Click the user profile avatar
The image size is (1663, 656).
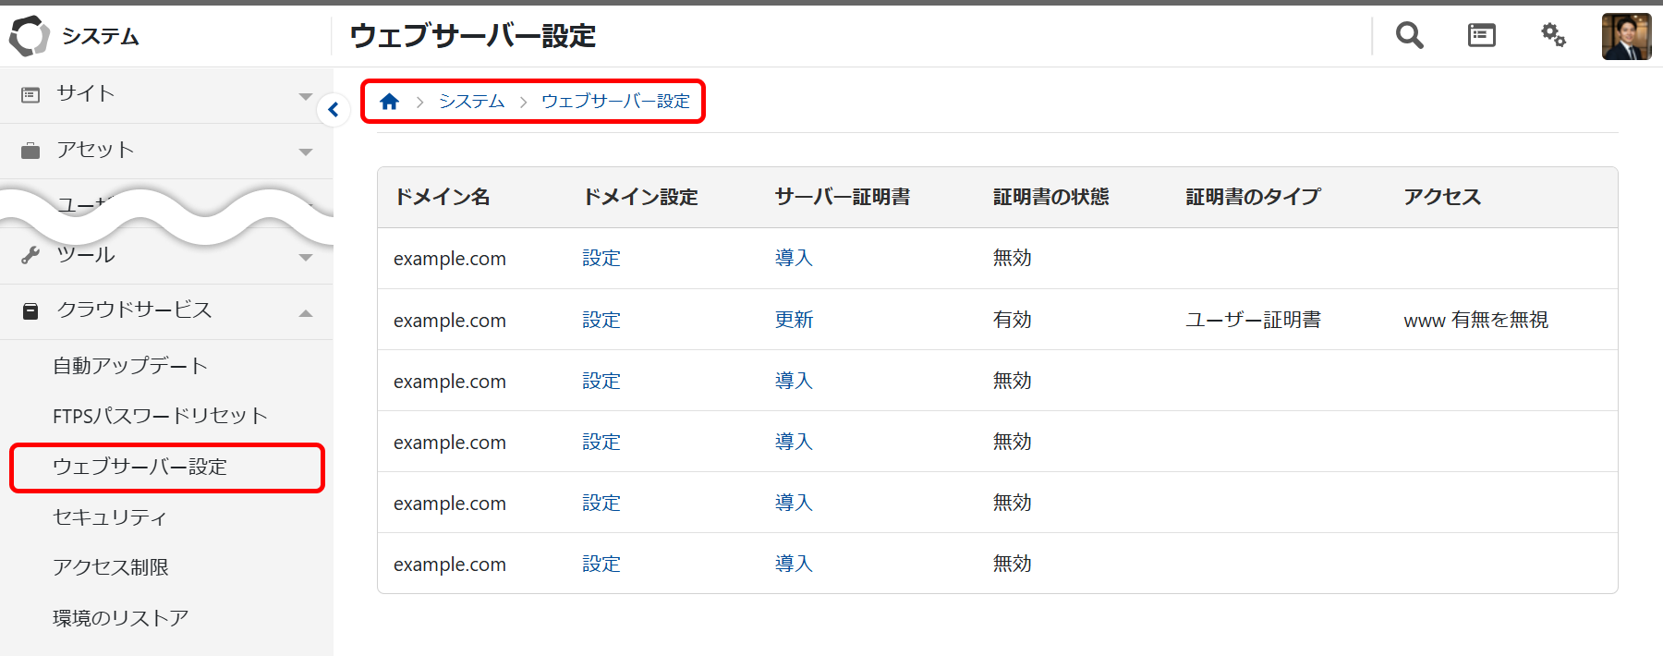(1626, 36)
